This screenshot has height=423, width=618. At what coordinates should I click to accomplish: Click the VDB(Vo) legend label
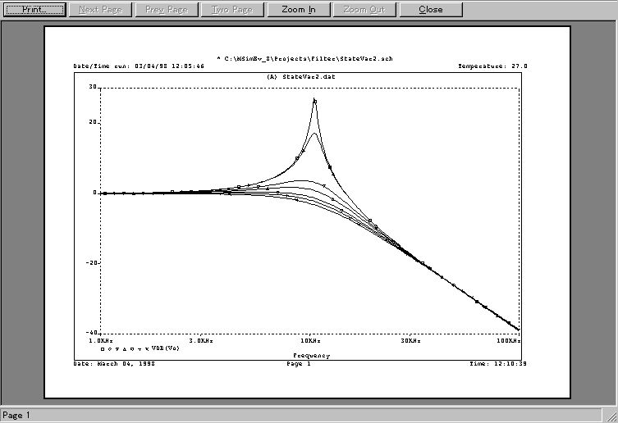(166, 348)
